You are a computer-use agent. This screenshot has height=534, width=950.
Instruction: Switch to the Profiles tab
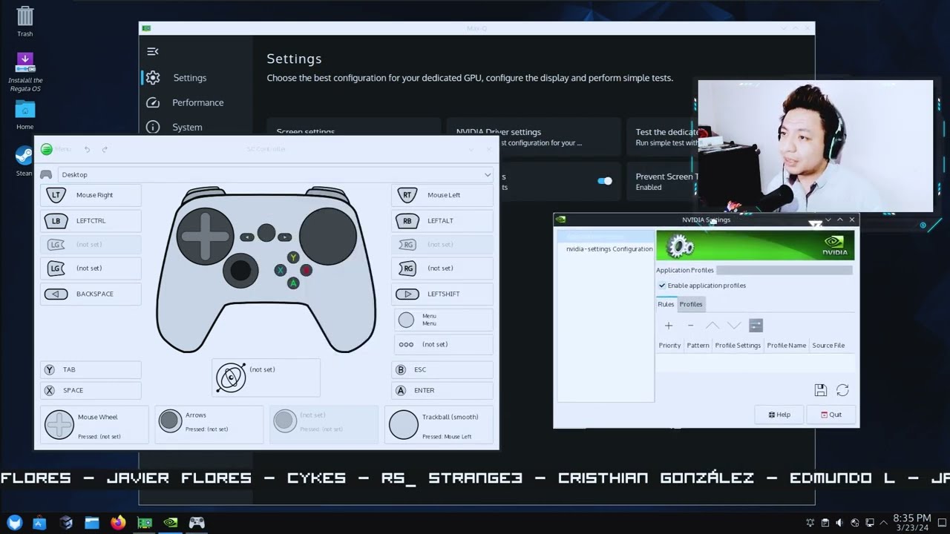click(690, 304)
